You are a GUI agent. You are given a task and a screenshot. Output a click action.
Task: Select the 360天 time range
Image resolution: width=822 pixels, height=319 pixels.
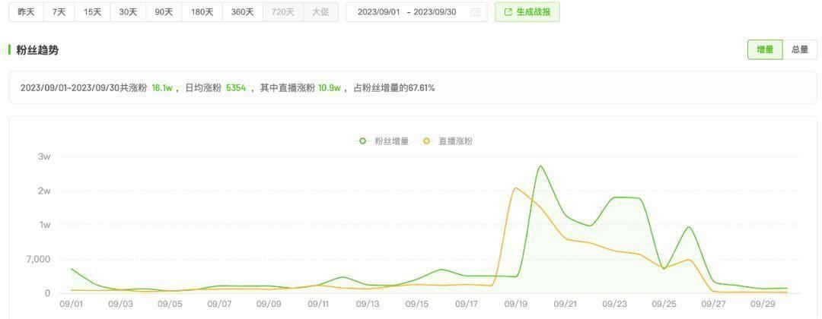pyautogui.click(x=242, y=12)
